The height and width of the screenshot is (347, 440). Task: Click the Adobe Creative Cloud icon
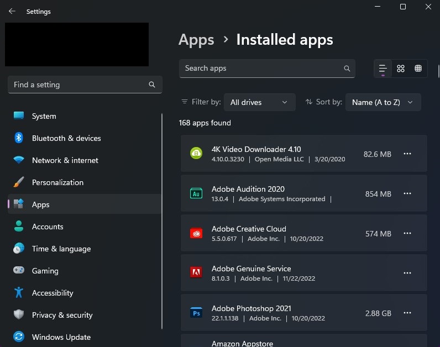[x=196, y=233]
